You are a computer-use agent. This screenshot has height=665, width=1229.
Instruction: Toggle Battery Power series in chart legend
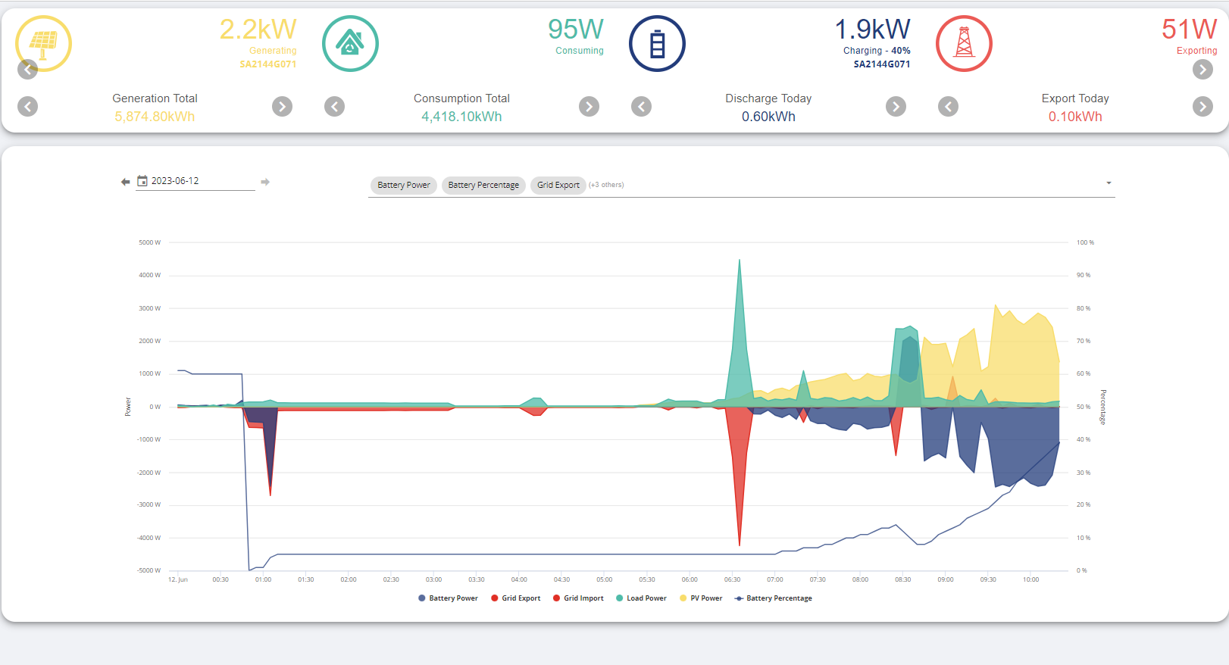[x=448, y=598]
